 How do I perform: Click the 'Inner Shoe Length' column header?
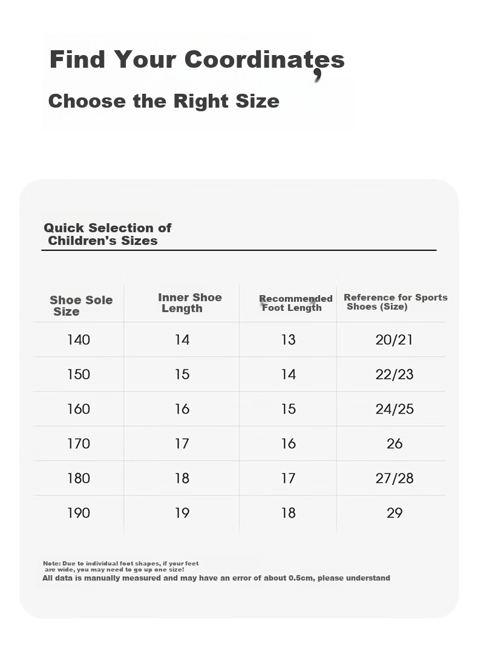190,303
